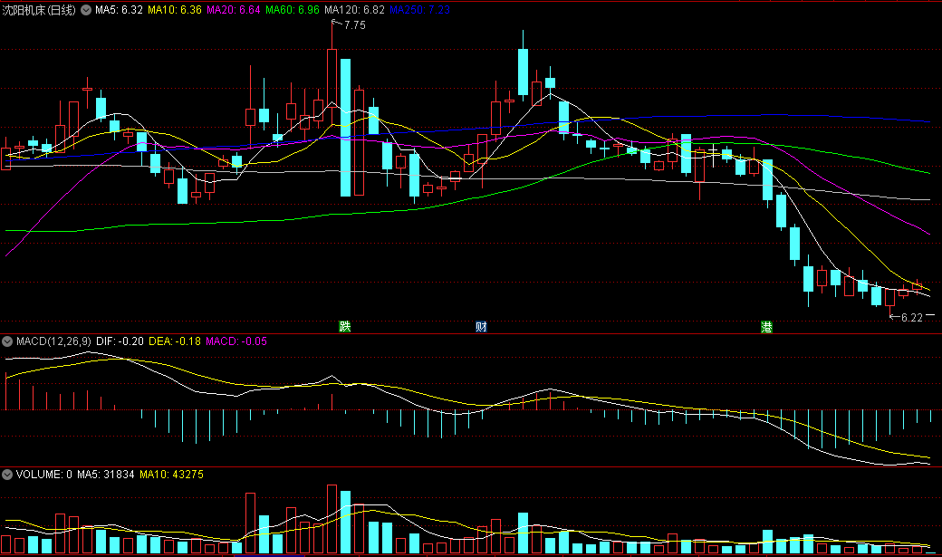
Task: Select the volume MA10: 43275 label
Action: [172, 475]
